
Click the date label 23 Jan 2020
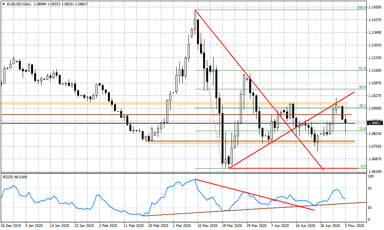84,226
